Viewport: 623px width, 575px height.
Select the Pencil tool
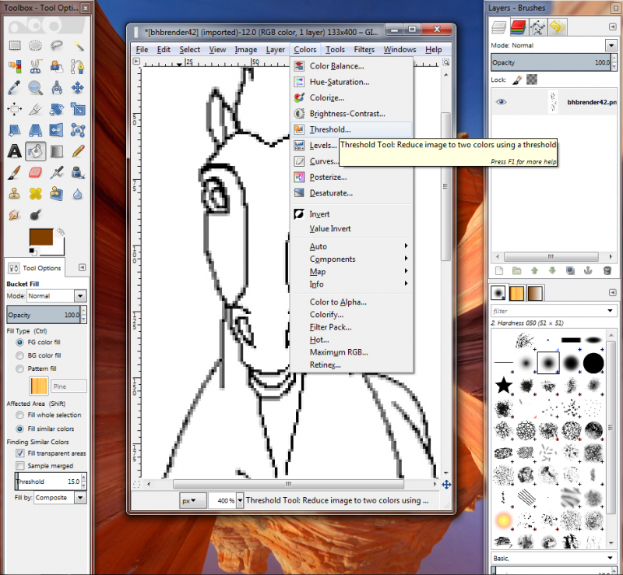(x=78, y=151)
